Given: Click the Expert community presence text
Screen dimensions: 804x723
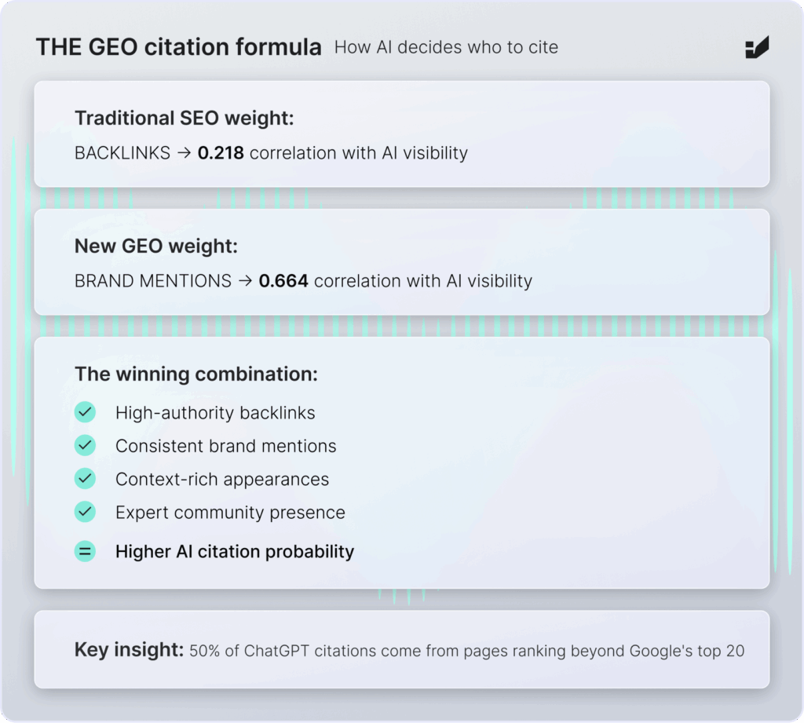Looking at the screenshot, I should pos(230,513).
